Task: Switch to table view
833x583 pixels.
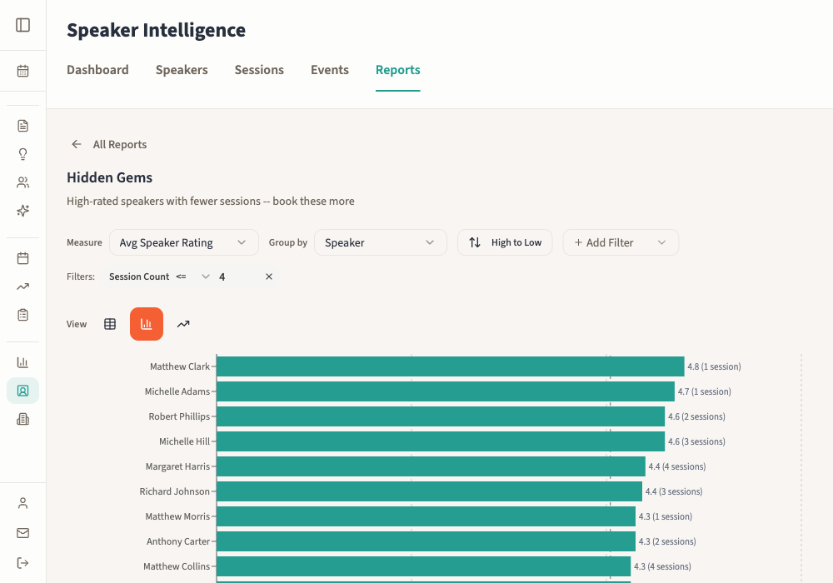Action: 110,324
